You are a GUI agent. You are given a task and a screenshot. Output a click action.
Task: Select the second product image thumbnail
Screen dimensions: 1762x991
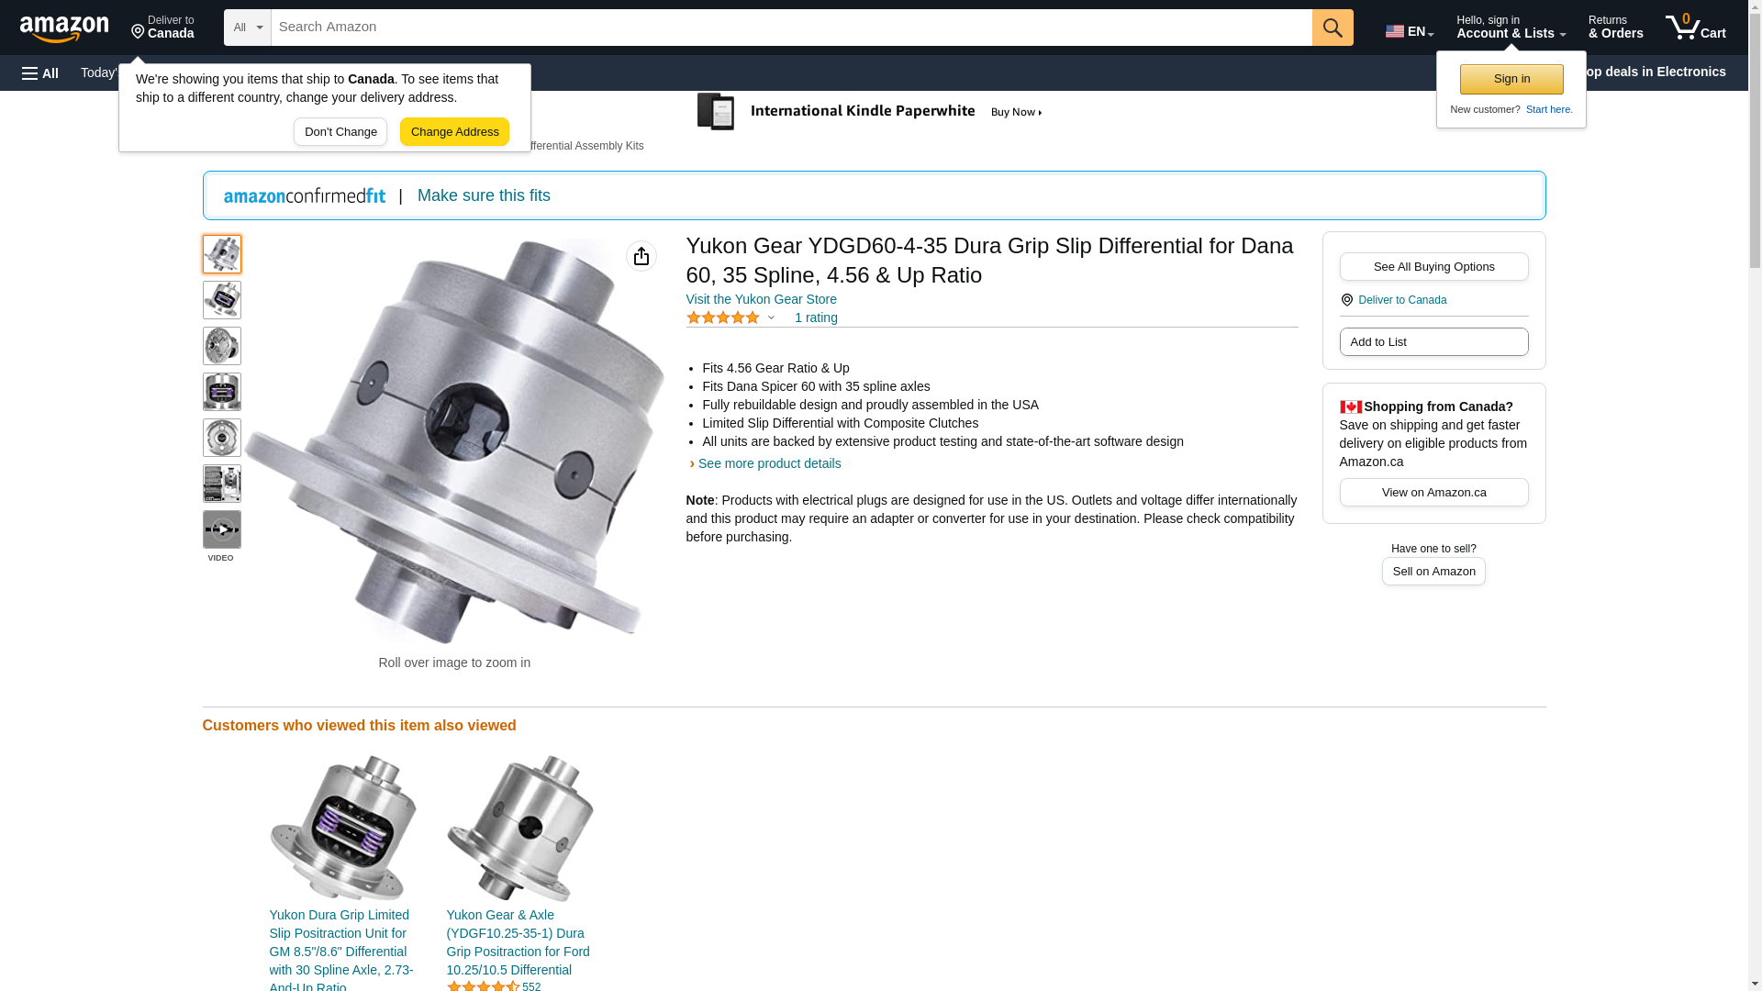(222, 300)
